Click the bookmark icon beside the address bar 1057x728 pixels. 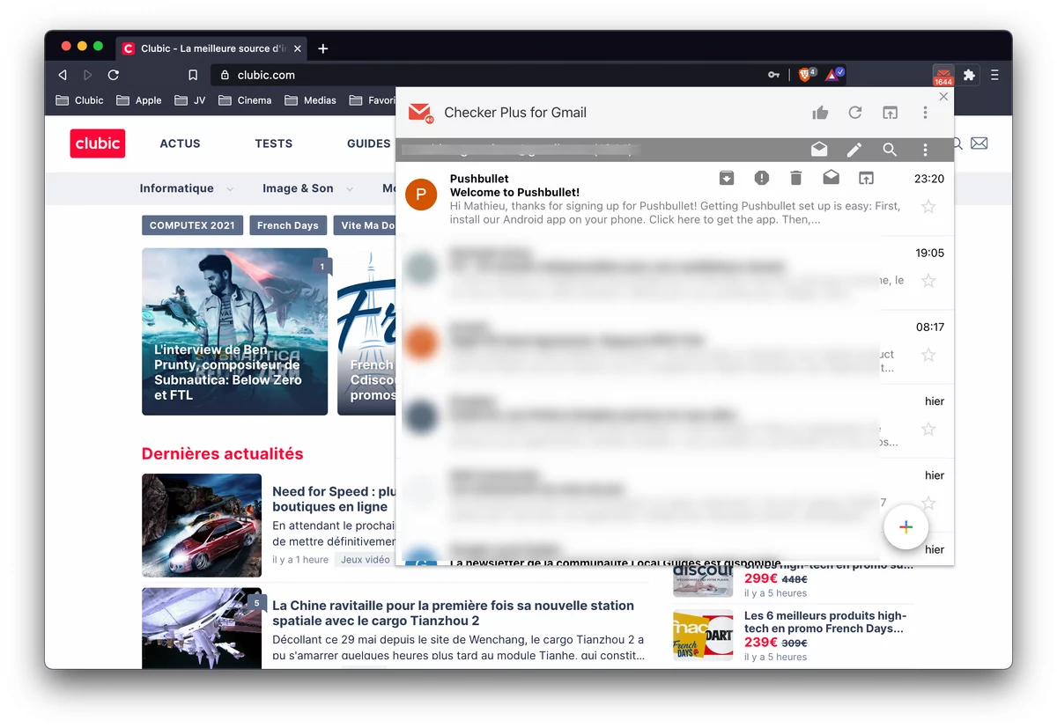pos(193,75)
